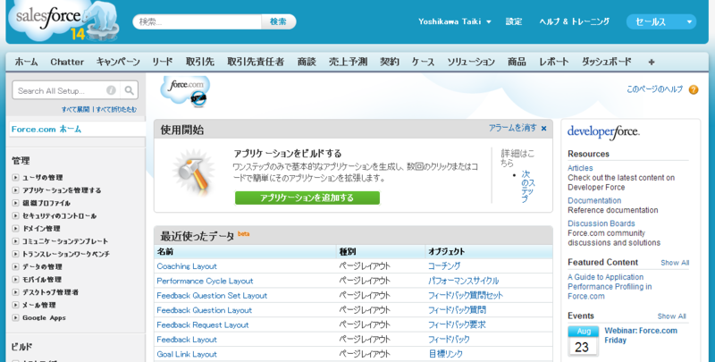Click the orange help question mark icon

[x=694, y=89]
